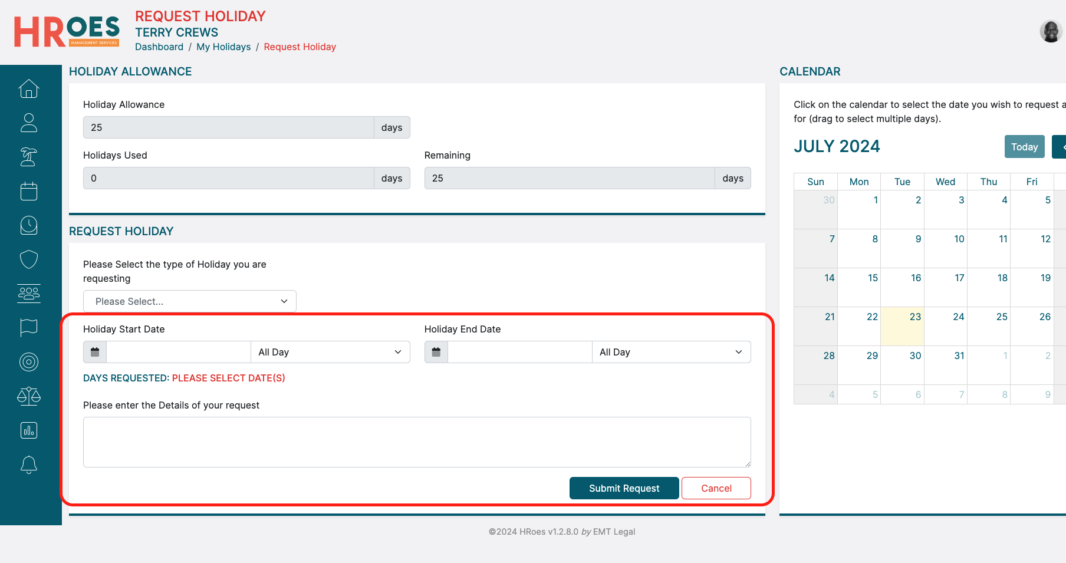Click the shield icon in sidebar
This screenshot has height=563, width=1066.
[x=29, y=259]
